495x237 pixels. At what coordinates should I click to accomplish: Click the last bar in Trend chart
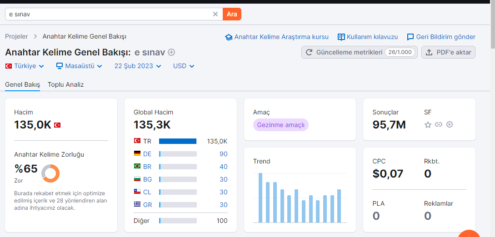point(339,206)
